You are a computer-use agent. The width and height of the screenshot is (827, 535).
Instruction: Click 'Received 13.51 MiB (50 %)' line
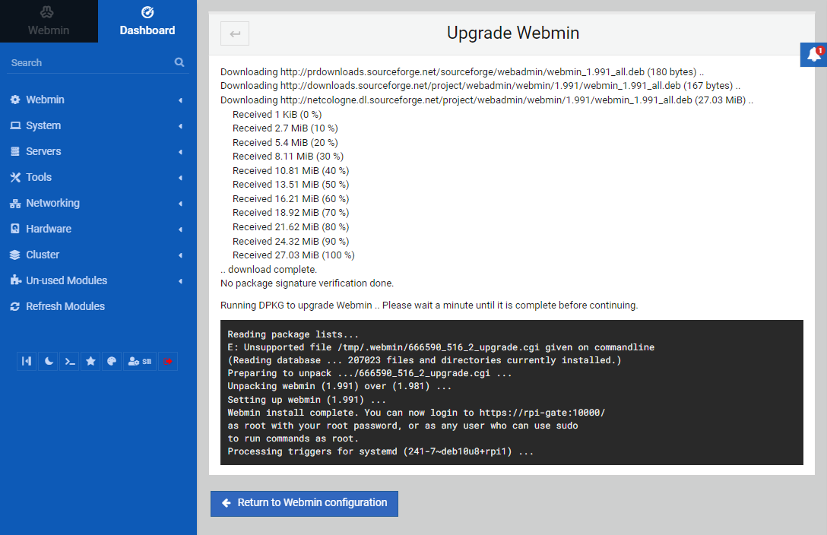point(290,185)
